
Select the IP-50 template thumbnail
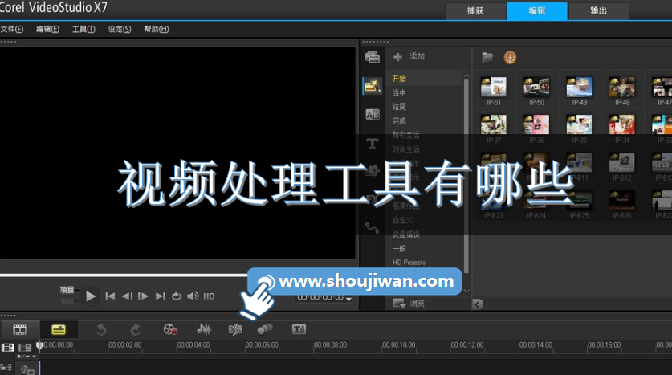point(536,87)
